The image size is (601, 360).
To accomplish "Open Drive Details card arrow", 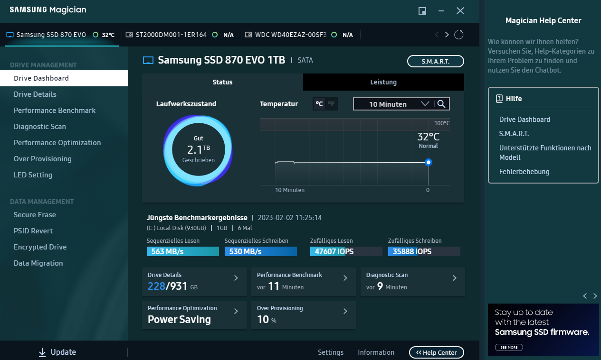I will coord(236,278).
